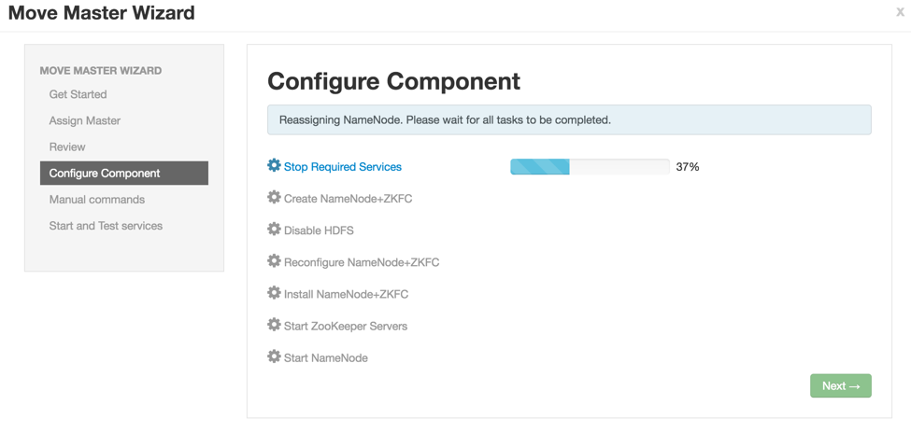Click gear icon beside Start ZooKeeper Servers
Image resolution: width=911 pixels, height=433 pixels.
[274, 325]
